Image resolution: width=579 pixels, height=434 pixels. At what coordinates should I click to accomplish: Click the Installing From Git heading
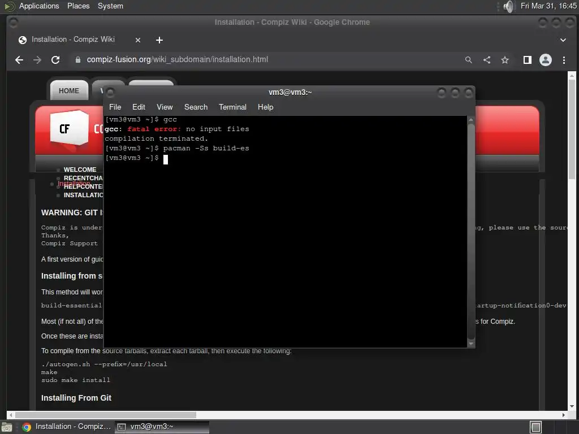[x=76, y=398]
